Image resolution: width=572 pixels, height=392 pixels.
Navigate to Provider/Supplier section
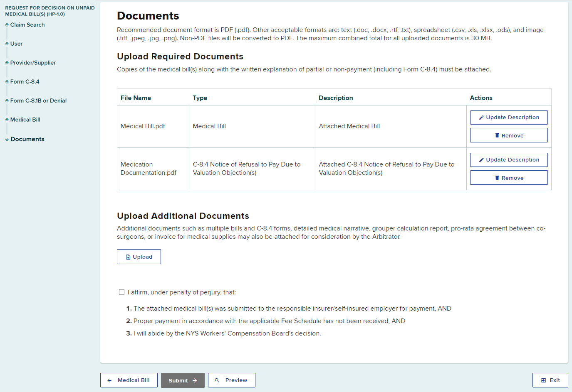pos(33,63)
